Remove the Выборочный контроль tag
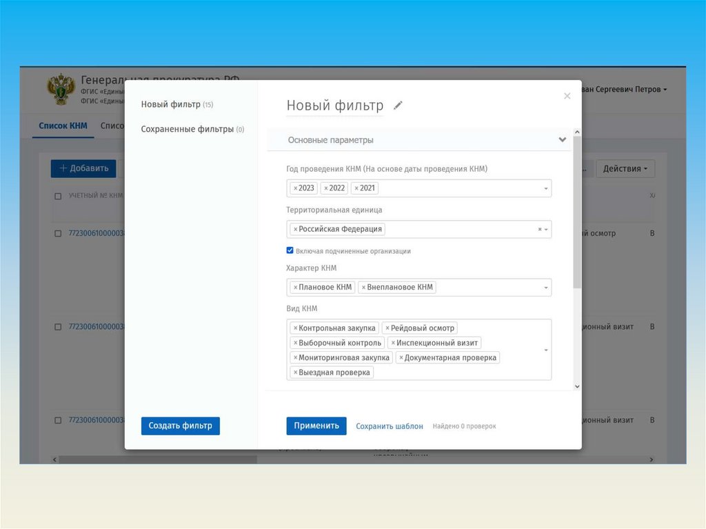Image resolution: width=706 pixels, height=529 pixels. pos(295,343)
